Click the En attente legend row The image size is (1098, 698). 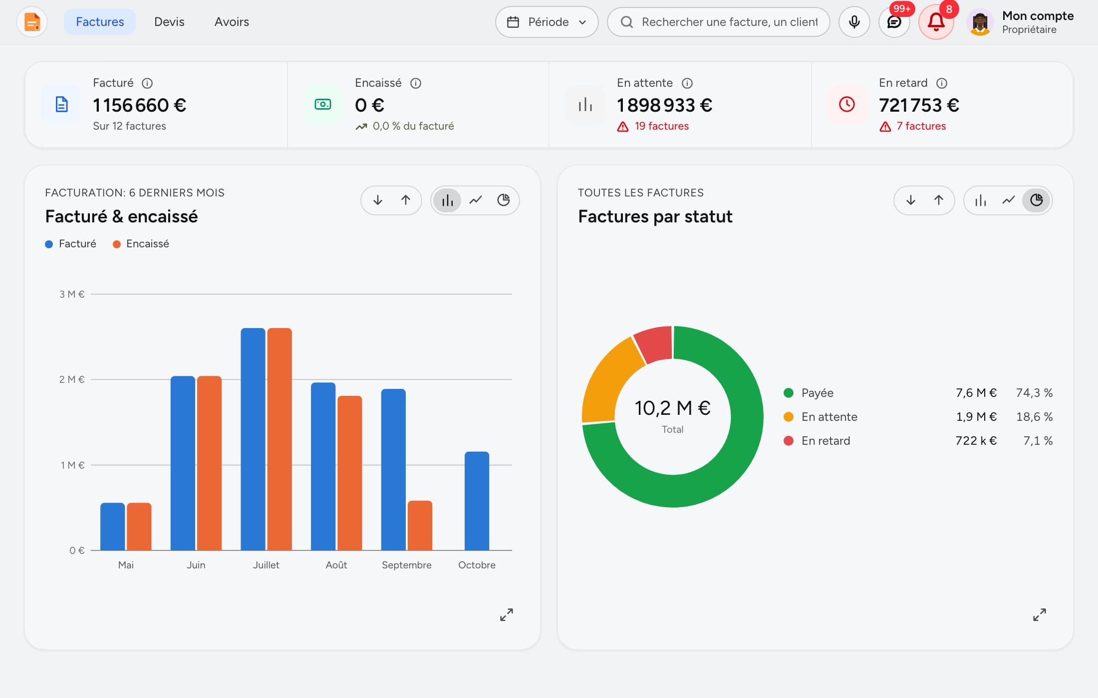tap(918, 417)
